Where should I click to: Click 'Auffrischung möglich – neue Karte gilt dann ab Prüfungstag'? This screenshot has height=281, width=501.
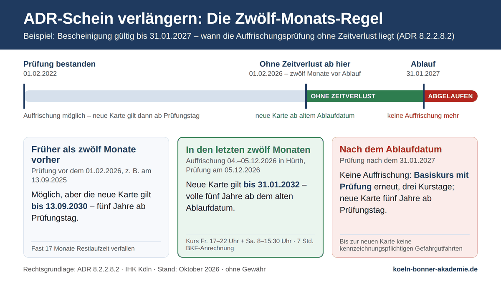tap(111, 116)
